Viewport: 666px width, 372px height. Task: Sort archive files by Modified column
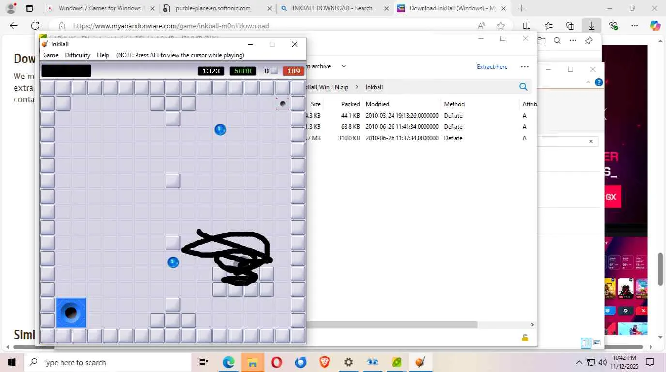point(378,104)
